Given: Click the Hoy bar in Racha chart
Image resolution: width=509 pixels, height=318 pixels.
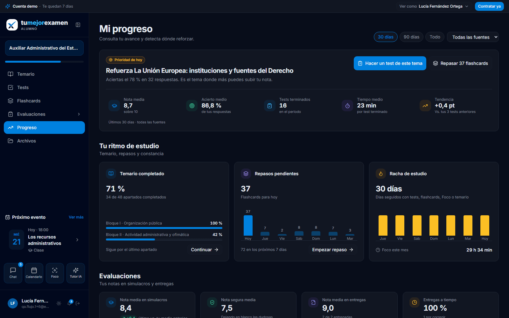Looking at the screenshot, I should pyautogui.click(x=485, y=225).
